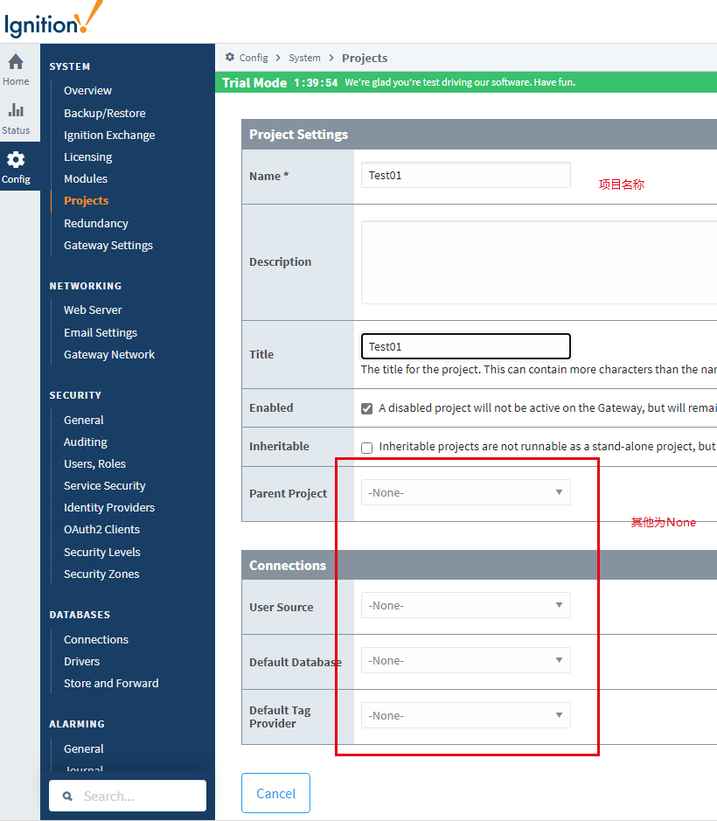Screen dimensions: 717x821
Task: Open Security General page
Action: click(84, 420)
